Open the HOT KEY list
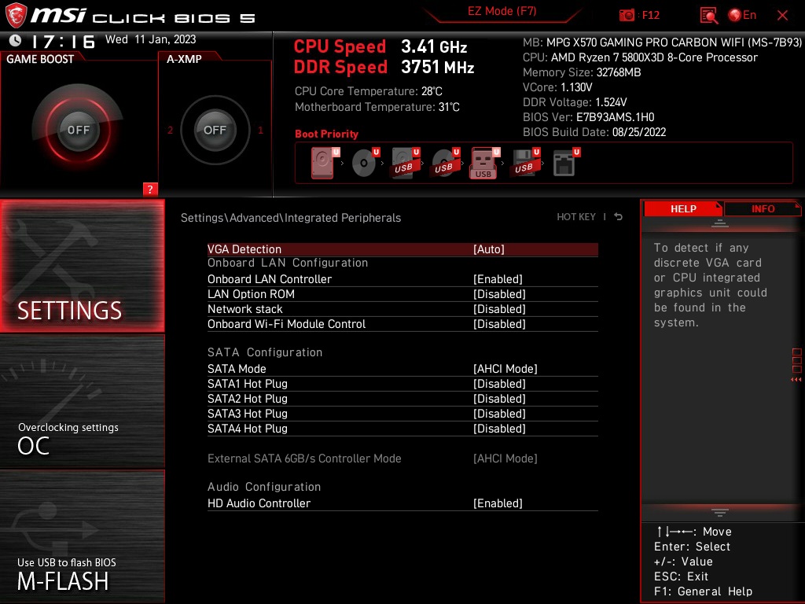 tap(576, 217)
